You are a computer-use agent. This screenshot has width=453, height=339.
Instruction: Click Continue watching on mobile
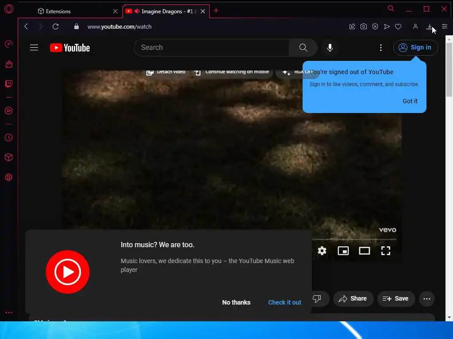point(232,72)
